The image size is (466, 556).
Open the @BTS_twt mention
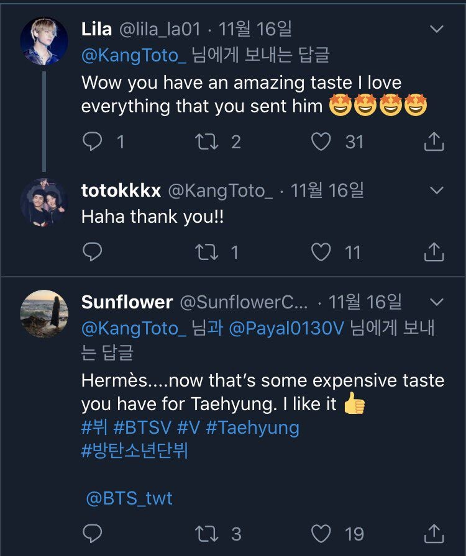[x=129, y=500]
